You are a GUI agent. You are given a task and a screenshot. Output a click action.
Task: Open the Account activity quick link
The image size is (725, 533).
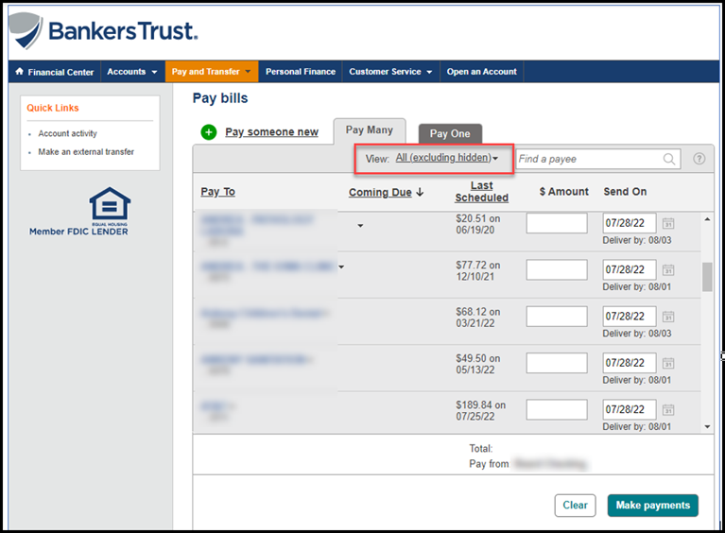[67, 133]
